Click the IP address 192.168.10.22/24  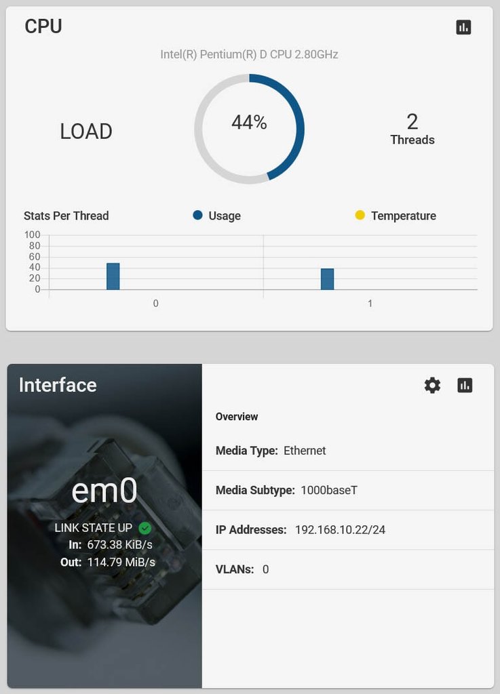click(340, 530)
